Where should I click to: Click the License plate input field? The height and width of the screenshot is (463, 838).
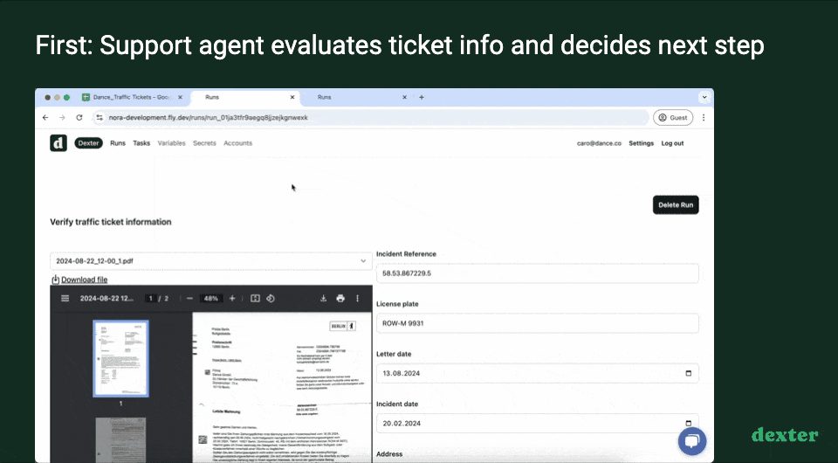pyautogui.click(x=537, y=323)
